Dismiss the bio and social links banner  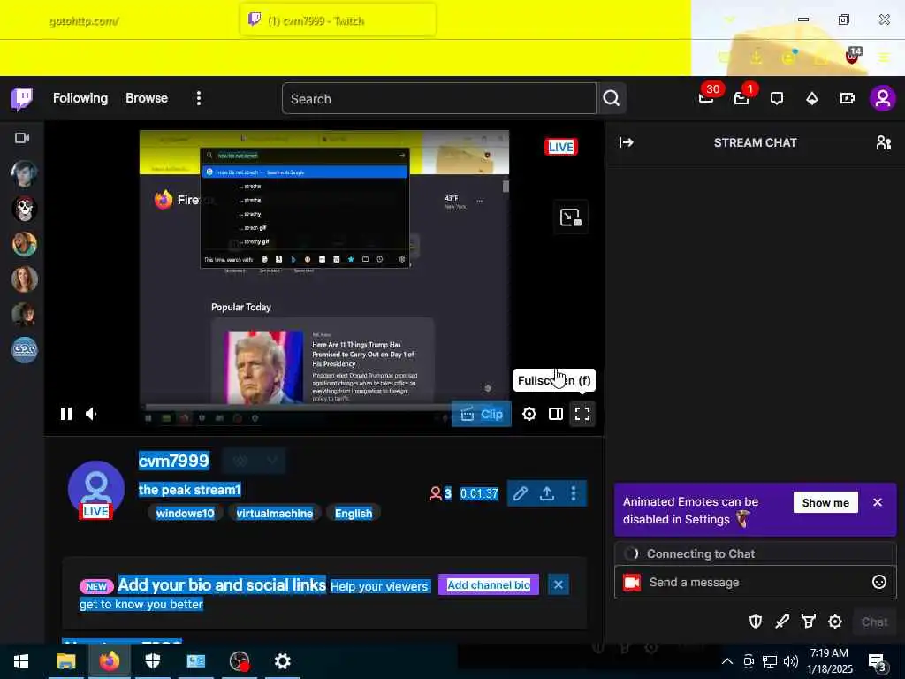(x=559, y=585)
